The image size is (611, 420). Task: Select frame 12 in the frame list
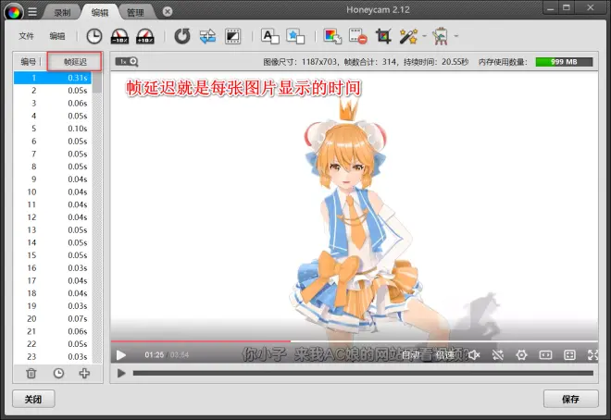click(x=53, y=217)
